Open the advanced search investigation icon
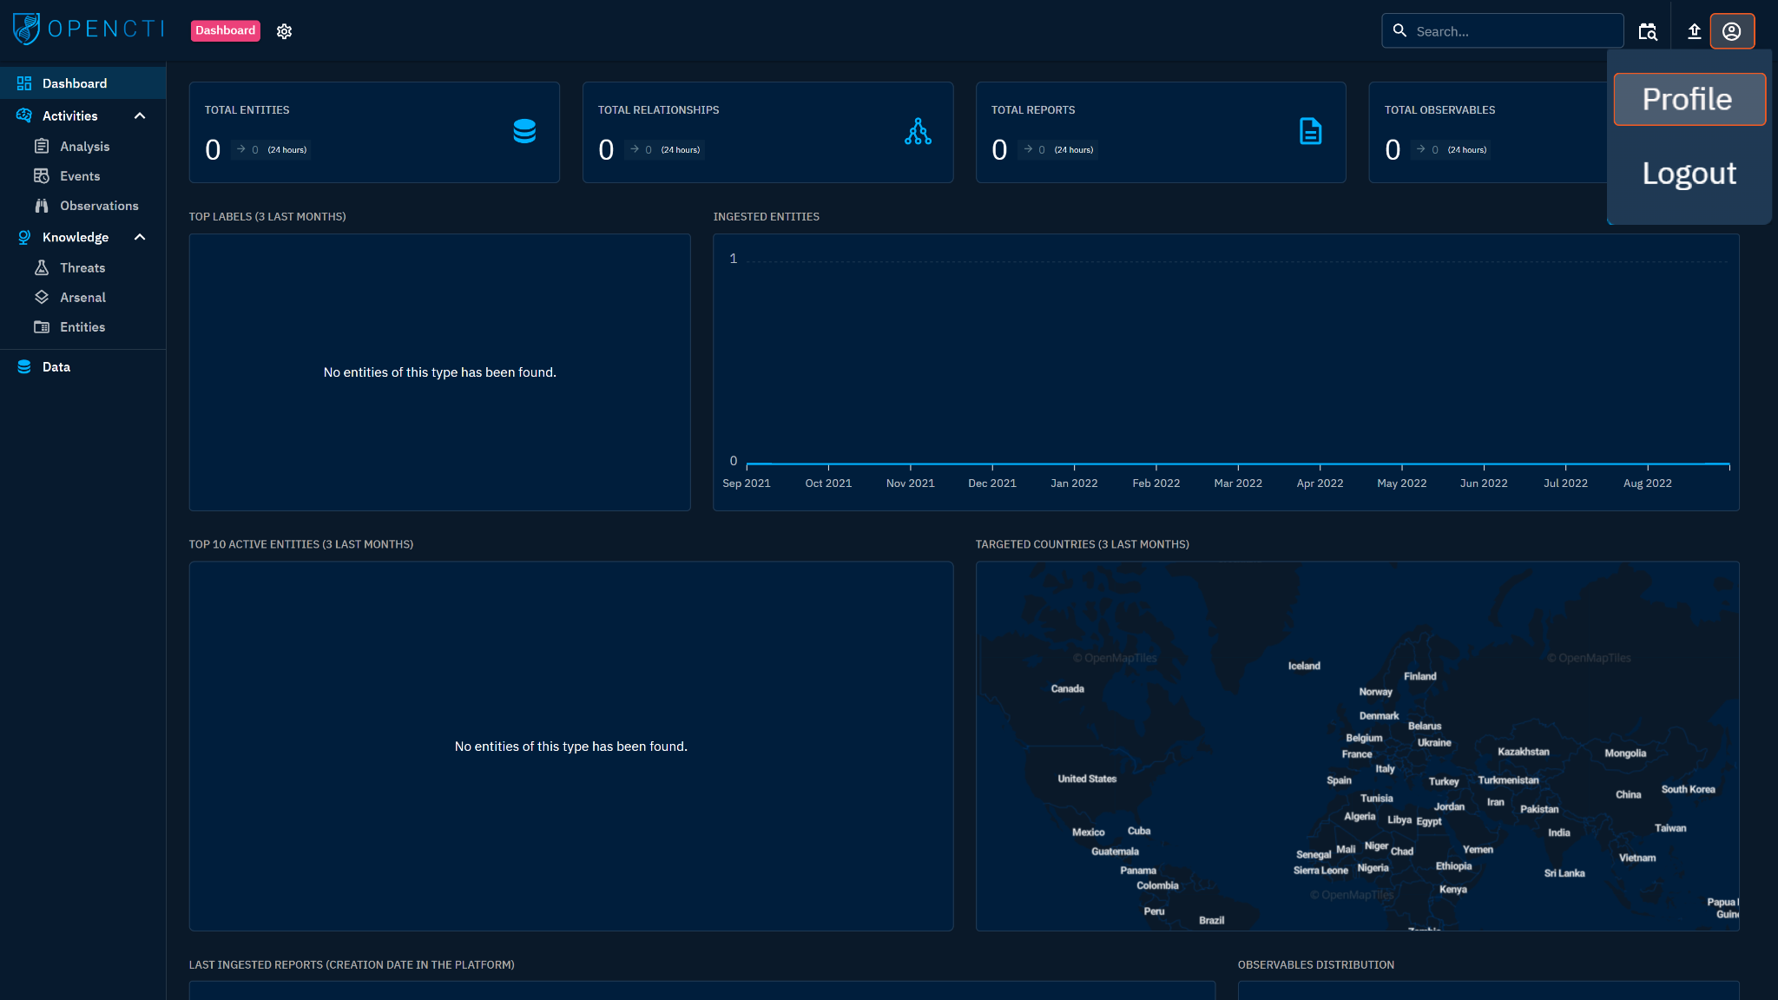The image size is (1778, 1000). 1647,31
